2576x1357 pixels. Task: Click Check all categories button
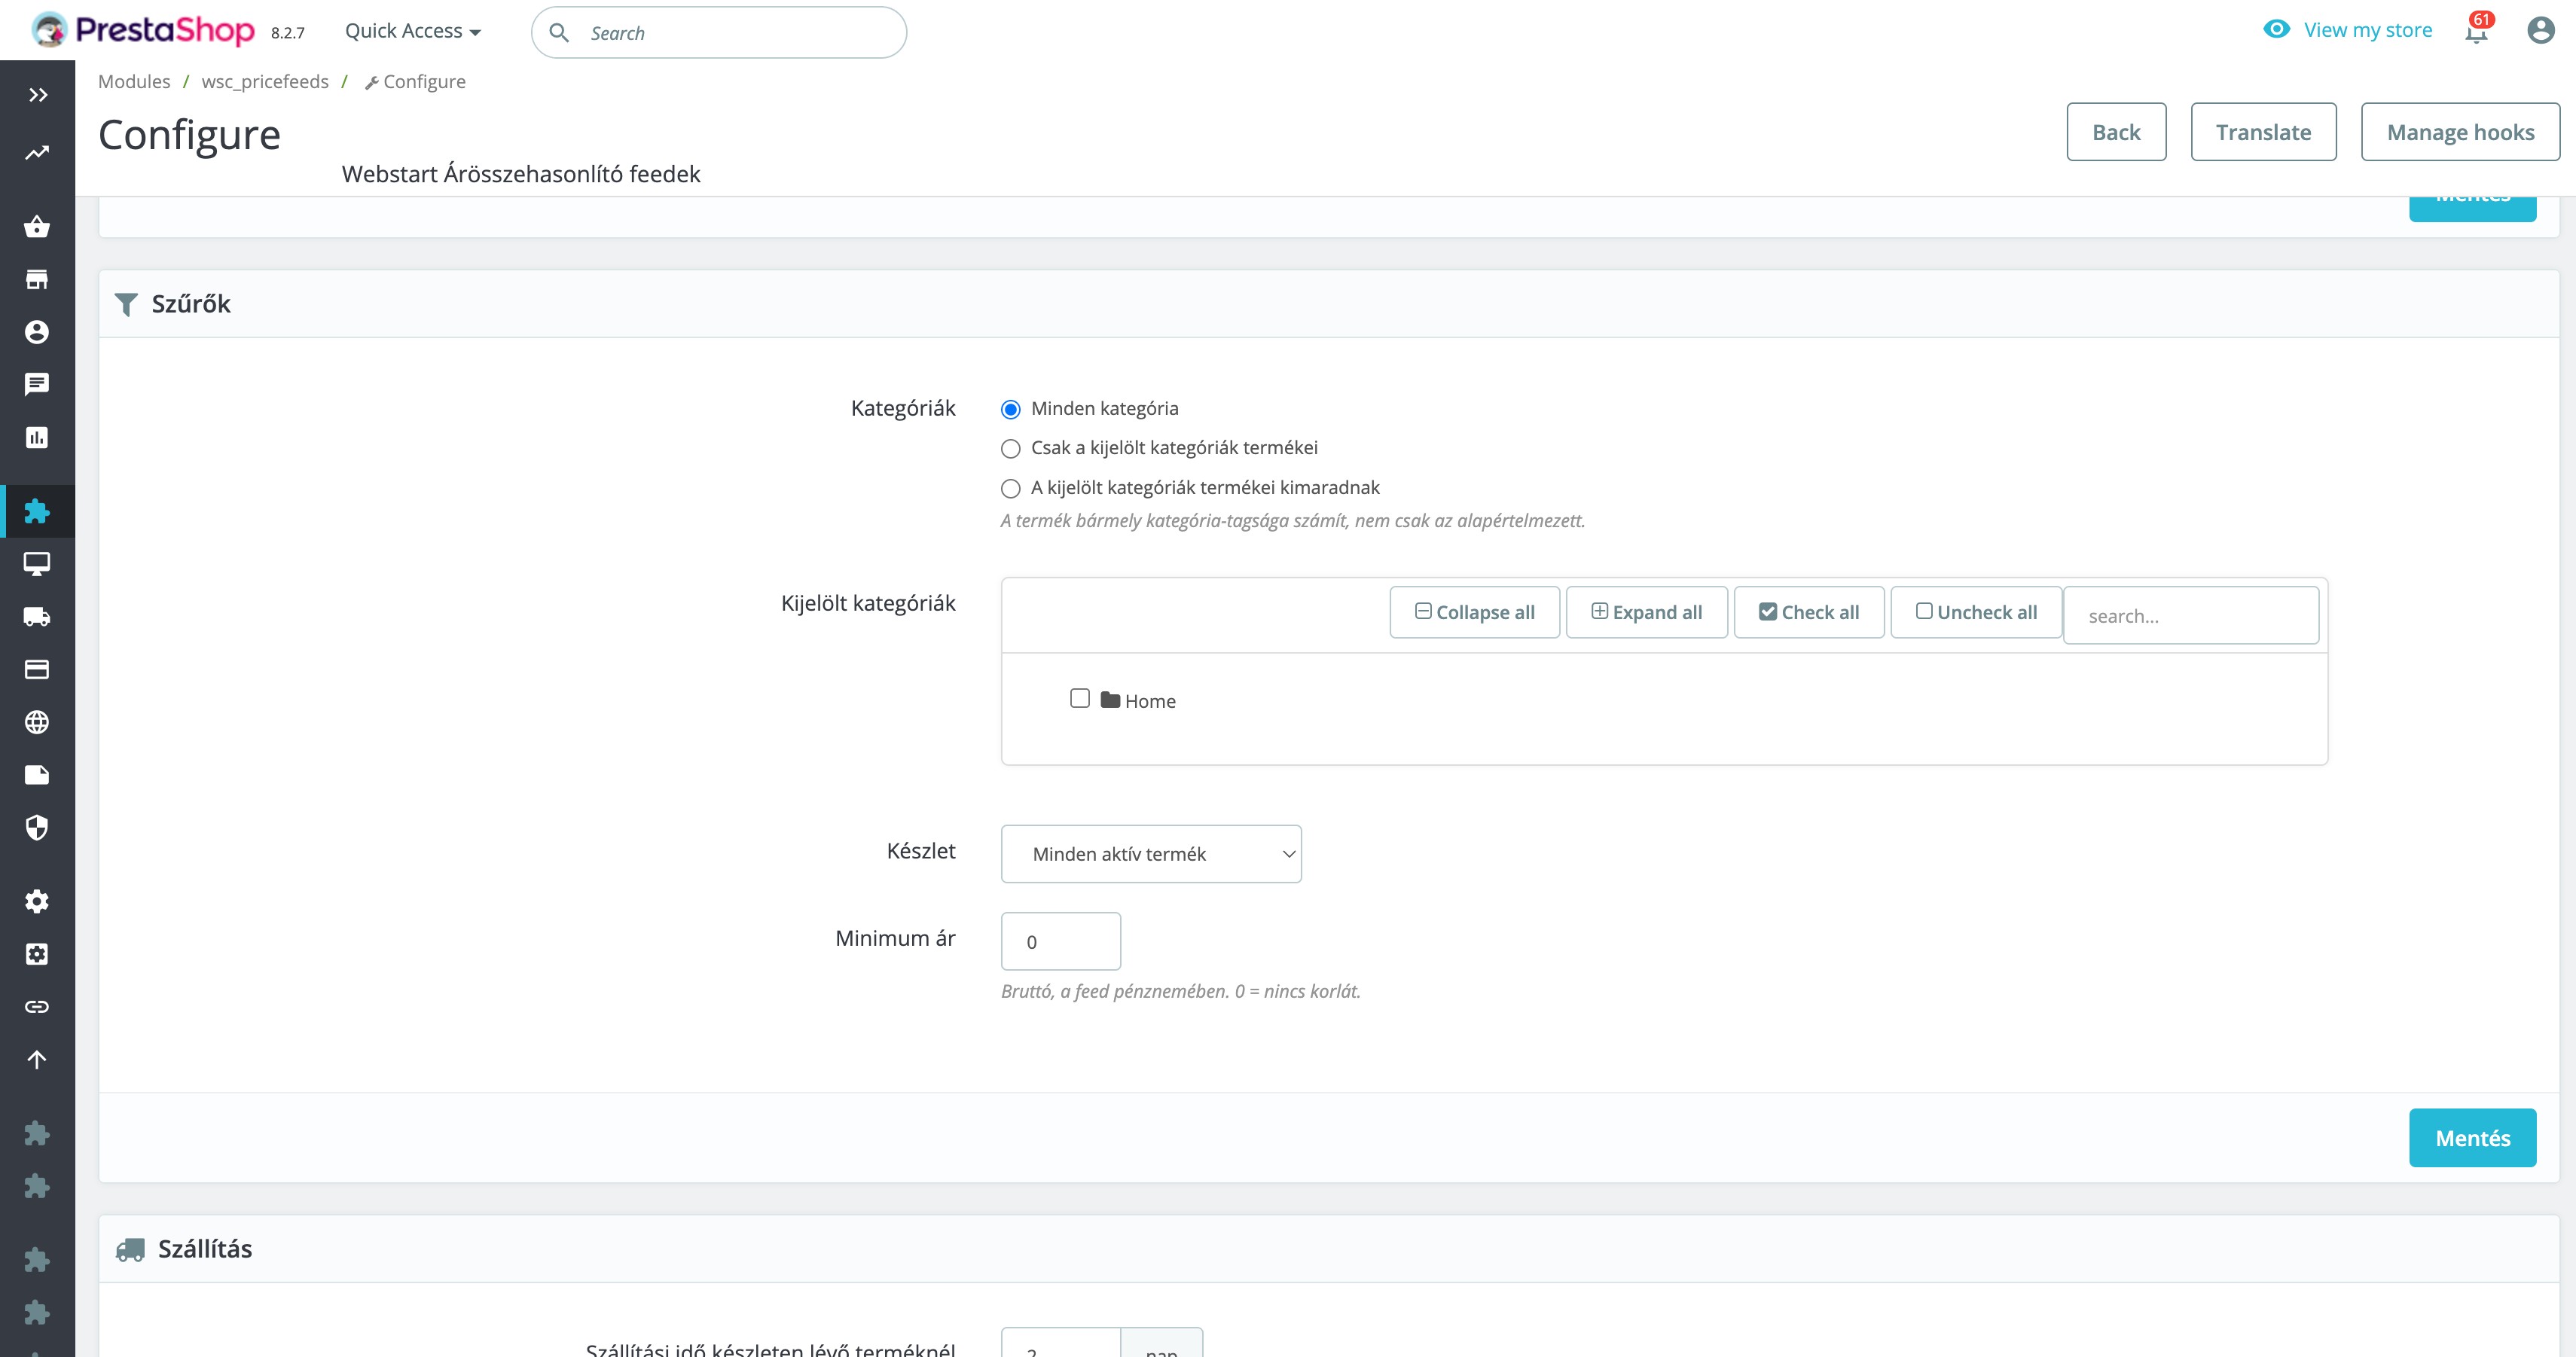pos(1809,612)
